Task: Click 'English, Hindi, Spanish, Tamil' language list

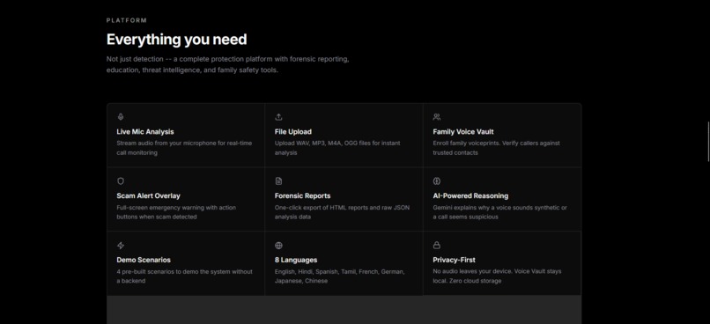Action: (340, 276)
